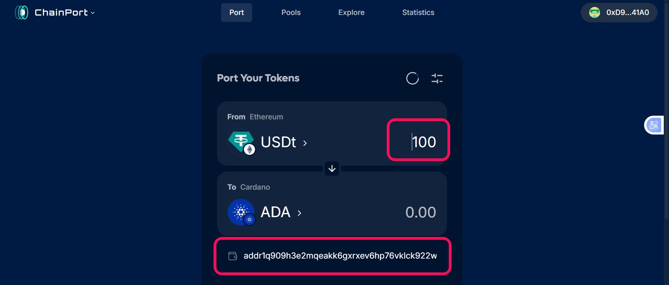
Task: Open port settings via the sliders icon
Action: point(437,78)
